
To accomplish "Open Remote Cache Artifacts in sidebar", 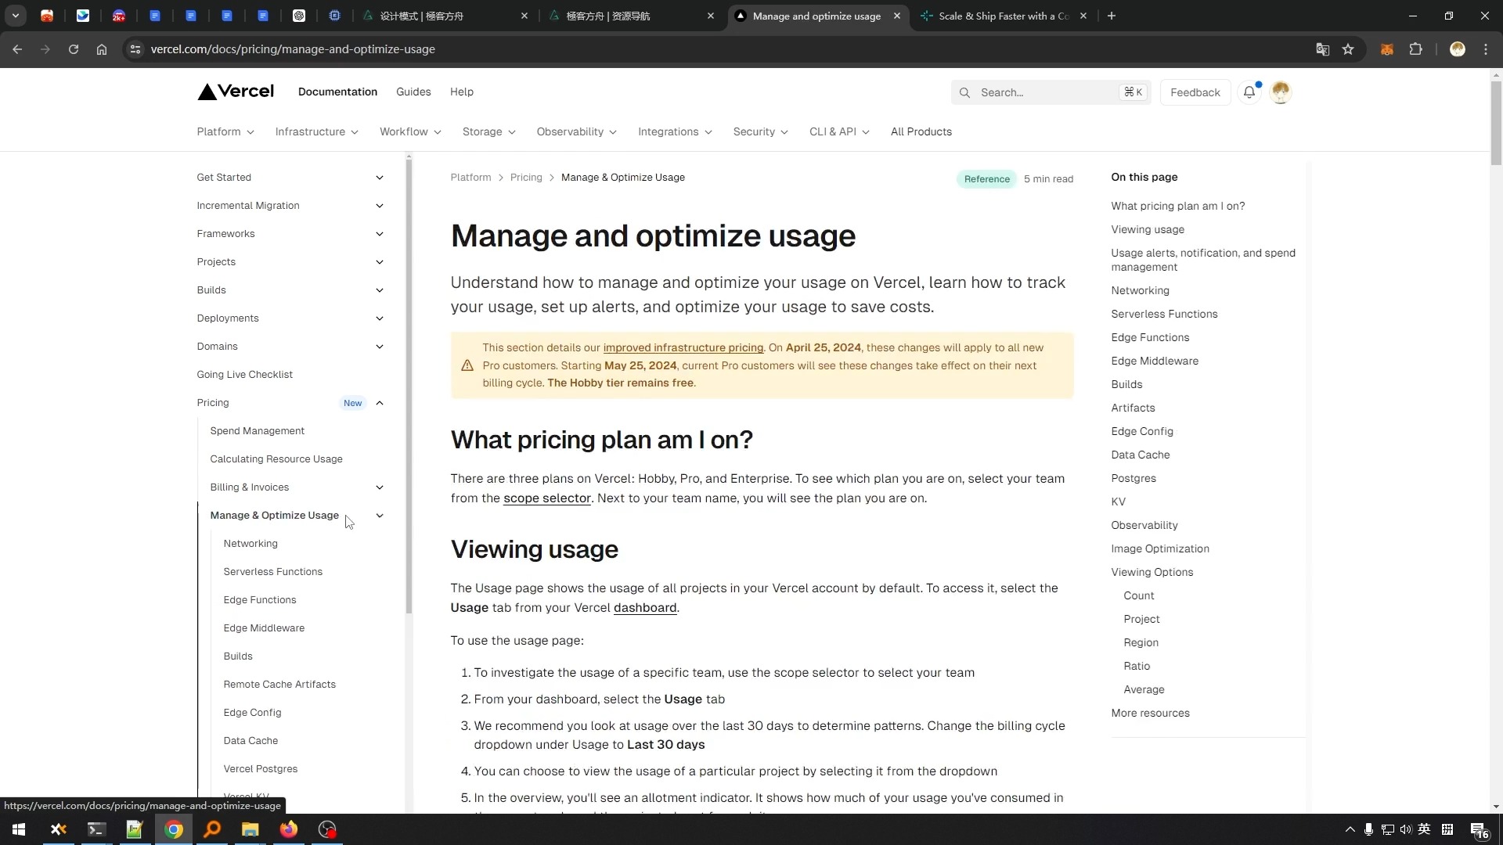I will point(279,685).
